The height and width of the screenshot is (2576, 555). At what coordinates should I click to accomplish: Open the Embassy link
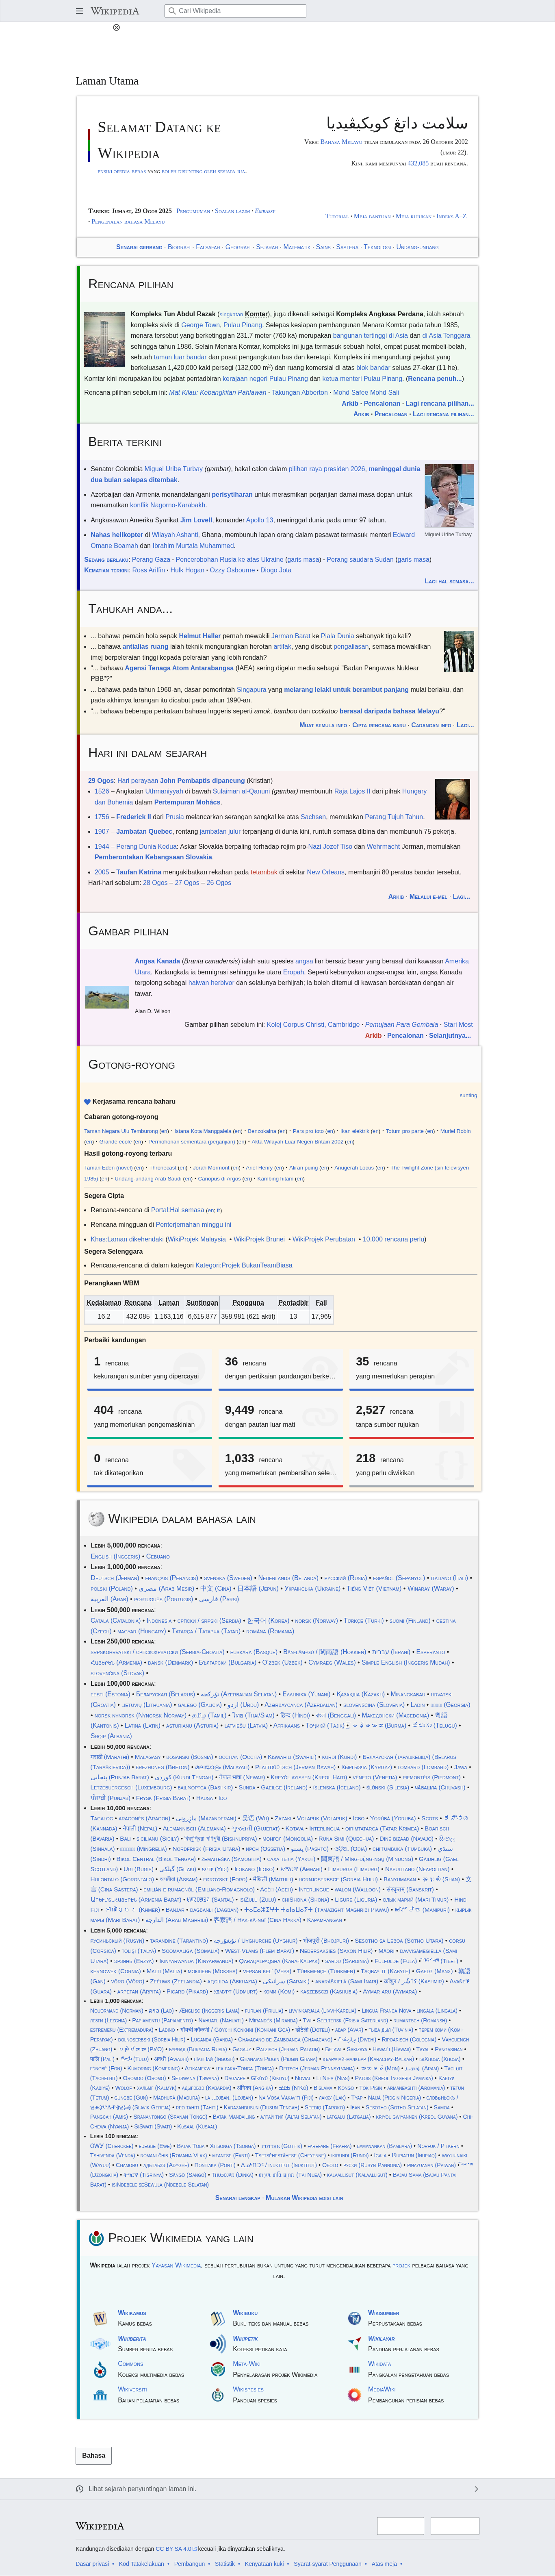pyautogui.click(x=264, y=211)
